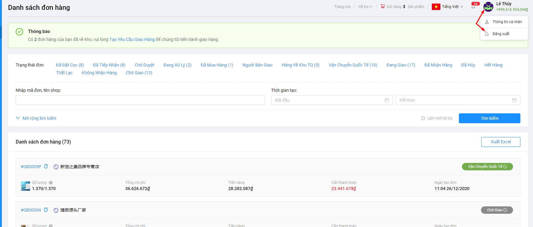Image resolution: width=533 pixels, height=227 pixels.
Task: Click the Số lượng help icon
Action: pos(51,183)
